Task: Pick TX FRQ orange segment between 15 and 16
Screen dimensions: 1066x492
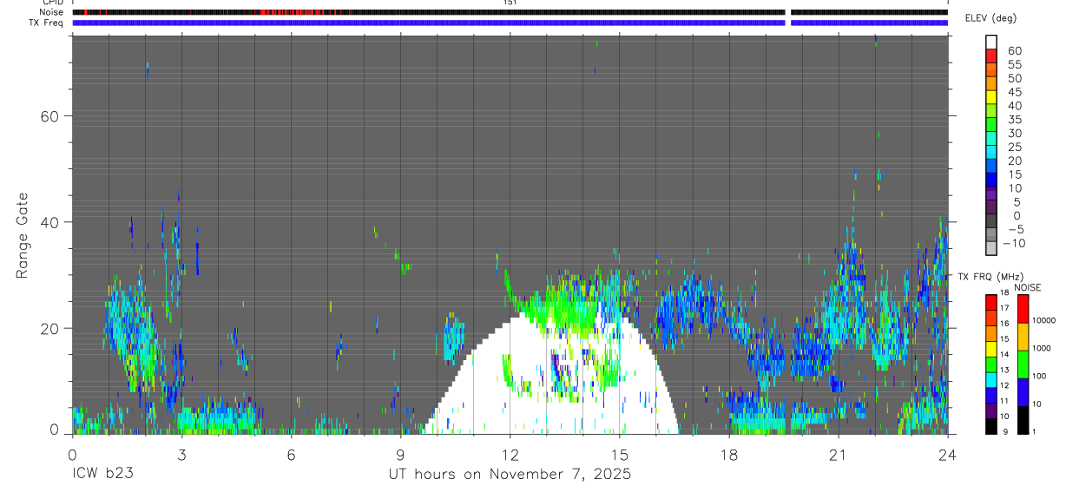Action: [991, 332]
